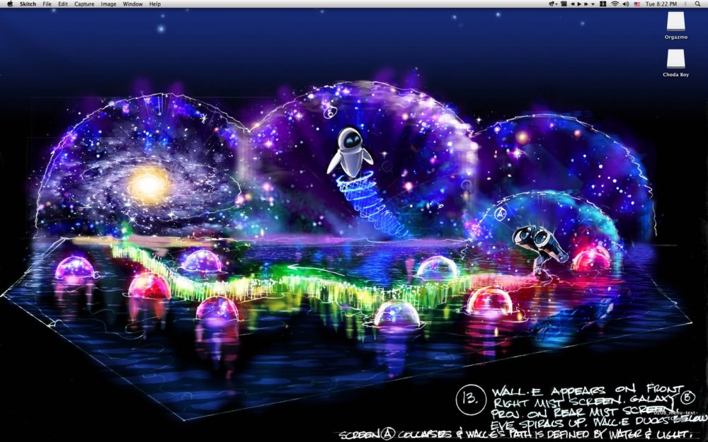Open the Spaces grid icon

point(603,4)
